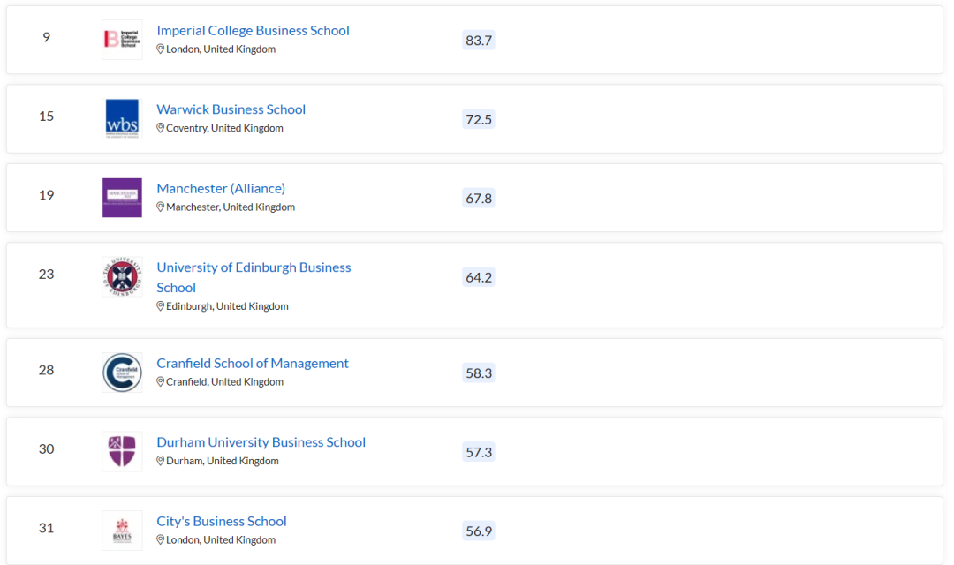Open the Manchester (Alliance) link

pos(221,189)
